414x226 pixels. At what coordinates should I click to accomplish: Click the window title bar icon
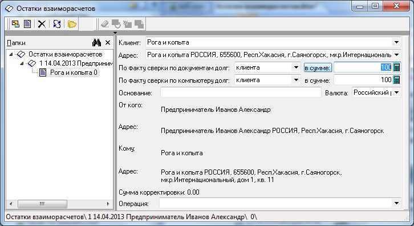click(9, 9)
